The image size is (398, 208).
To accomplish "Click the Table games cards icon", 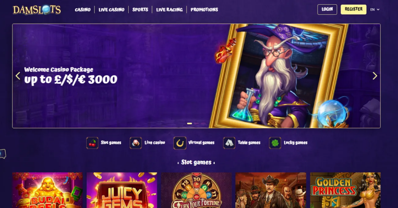I will pos(229,143).
